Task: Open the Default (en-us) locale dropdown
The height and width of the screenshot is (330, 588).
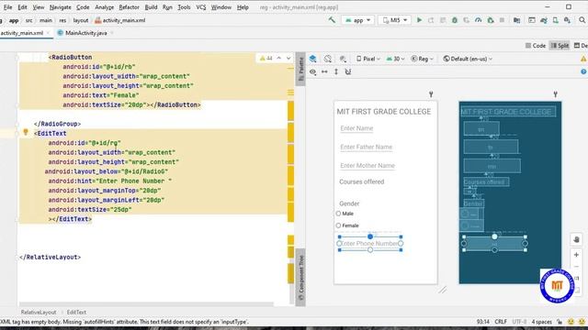Action: 468,59
